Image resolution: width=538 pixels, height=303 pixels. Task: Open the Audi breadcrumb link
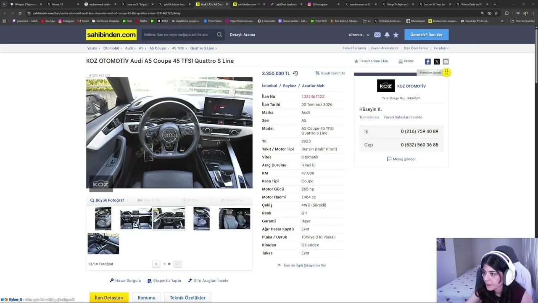(x=129, y=48)
